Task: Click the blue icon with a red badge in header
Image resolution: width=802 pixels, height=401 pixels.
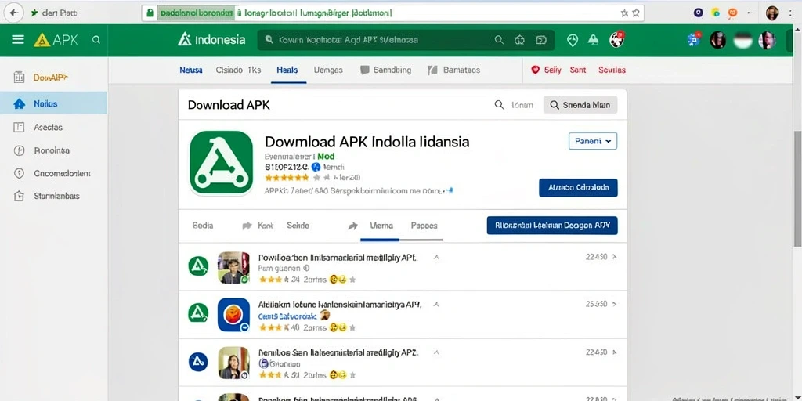Action: click(695, 39)
